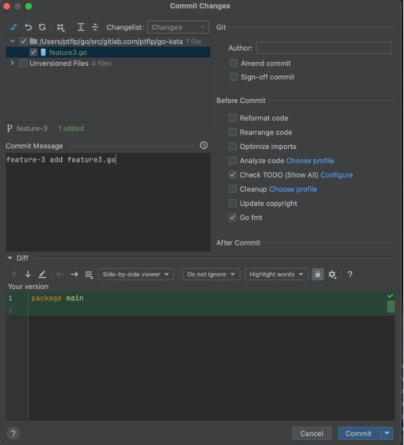
Task: Click the Configure link for Check TODO
Action: tap(337, 175)
